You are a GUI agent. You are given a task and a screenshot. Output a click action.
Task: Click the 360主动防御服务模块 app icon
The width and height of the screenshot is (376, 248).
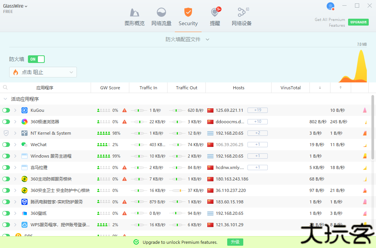click(24, 179)
